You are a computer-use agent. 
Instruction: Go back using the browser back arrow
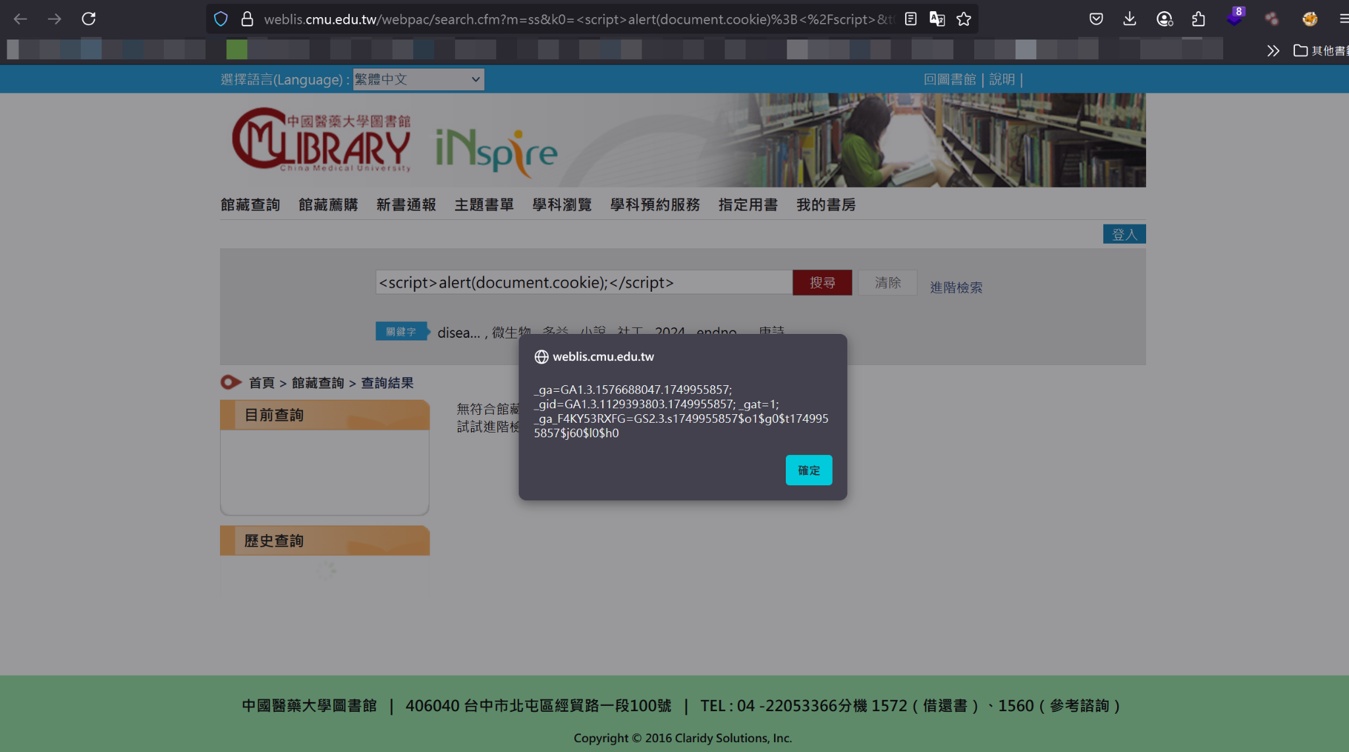point(20,19)
